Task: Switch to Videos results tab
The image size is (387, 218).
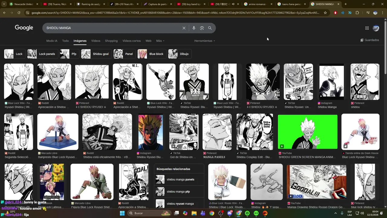Action: [x=96, y=41]
